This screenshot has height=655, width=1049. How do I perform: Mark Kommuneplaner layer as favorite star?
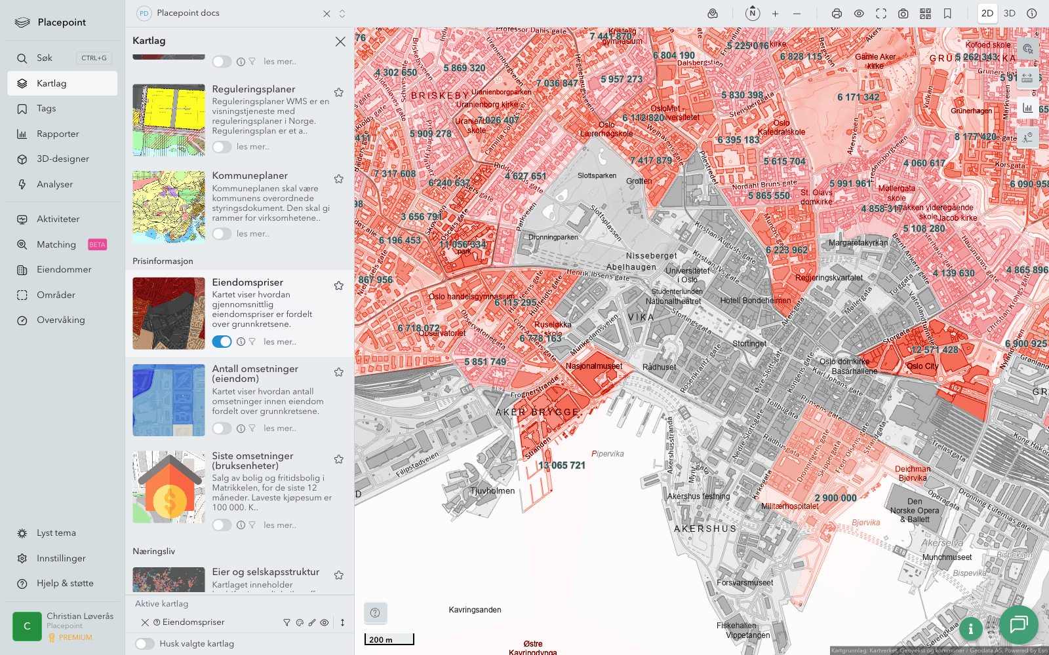(x=339, y=179)
